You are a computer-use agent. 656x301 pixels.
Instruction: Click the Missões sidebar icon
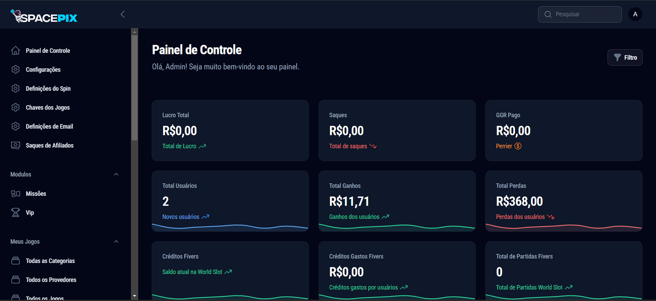(x=16, y=194)
